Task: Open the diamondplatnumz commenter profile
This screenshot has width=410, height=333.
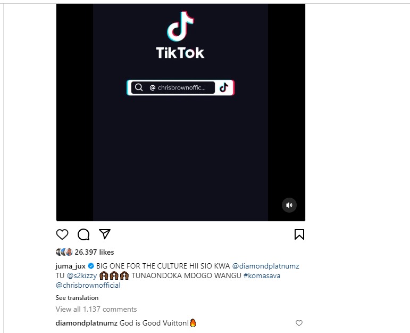Action: pyautogui.click(x=87, y=323)
